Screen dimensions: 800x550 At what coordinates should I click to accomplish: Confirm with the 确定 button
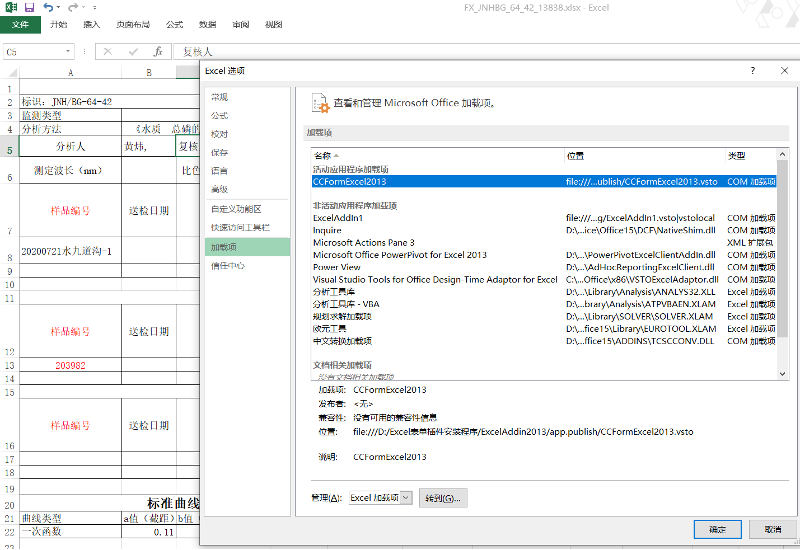718,529
